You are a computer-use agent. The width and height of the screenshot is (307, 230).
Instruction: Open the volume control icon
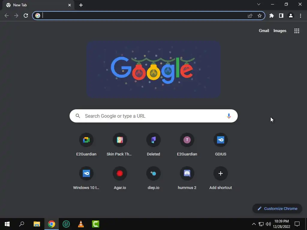pyautogui.click(x=268, y=224)
